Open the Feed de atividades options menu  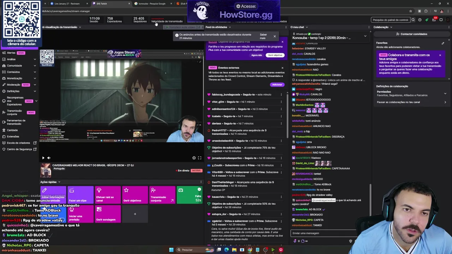click(x=286, y=27)
